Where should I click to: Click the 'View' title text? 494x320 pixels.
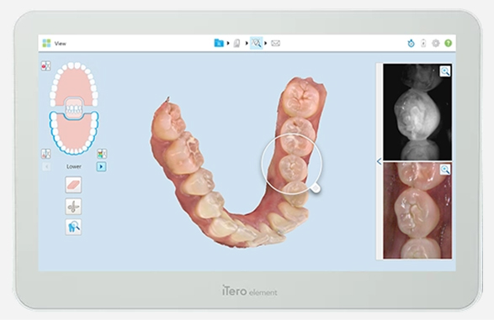pos(61,44)
